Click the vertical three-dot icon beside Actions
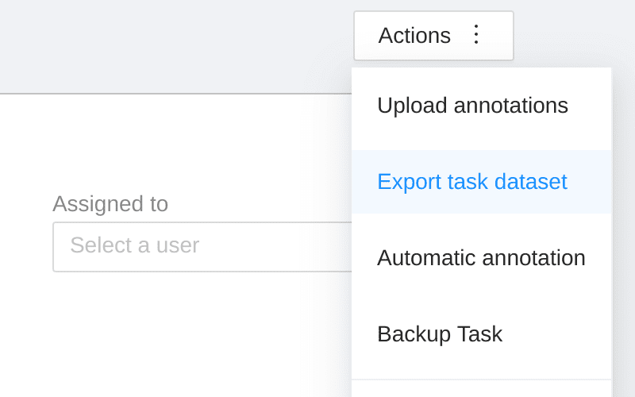635x397 pixels. coord(476,35)
